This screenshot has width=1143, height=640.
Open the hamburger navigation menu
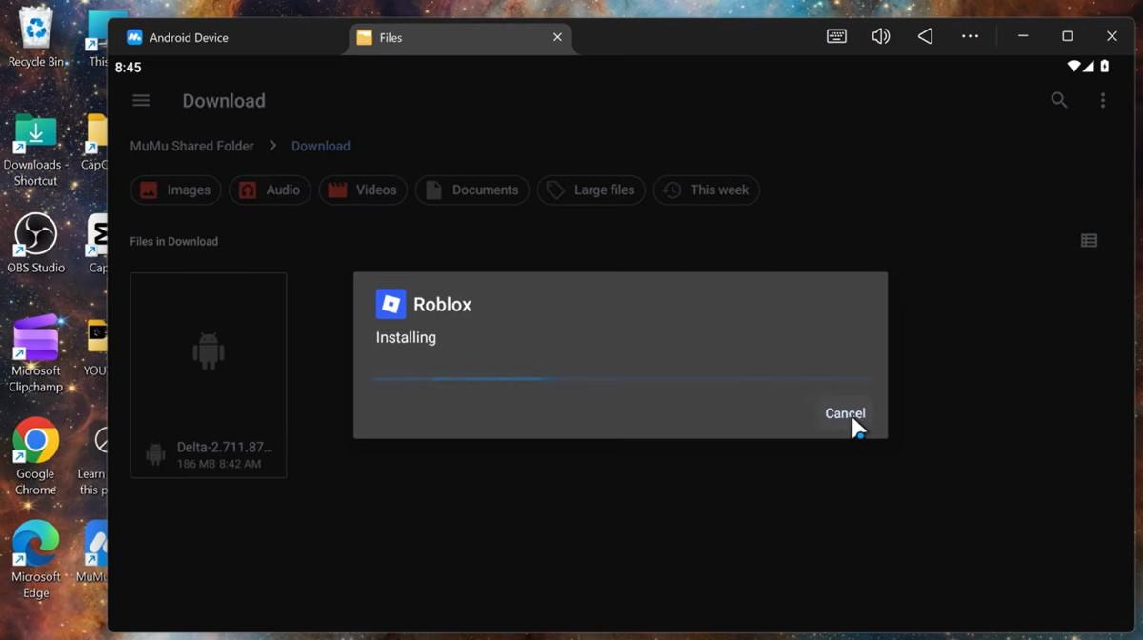click(141, 100)
